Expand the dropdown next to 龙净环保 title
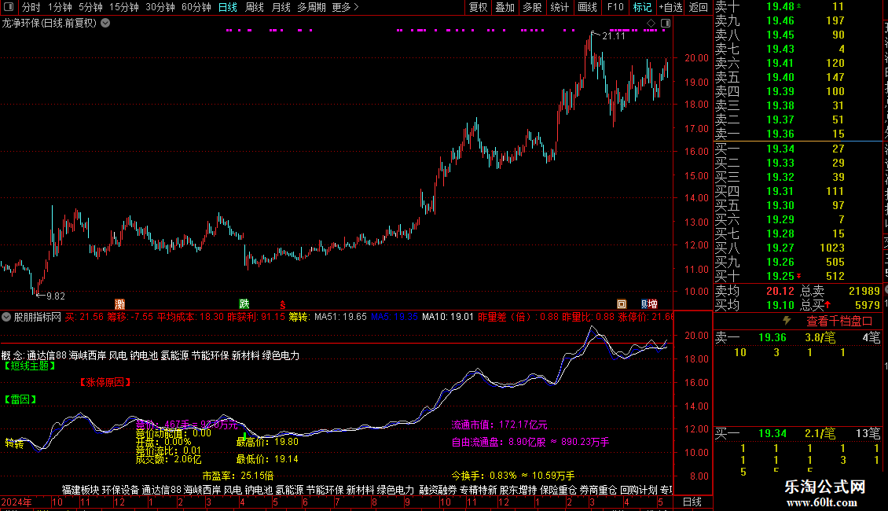The width and height of the screenshot is (888, 511). (105, 23)
